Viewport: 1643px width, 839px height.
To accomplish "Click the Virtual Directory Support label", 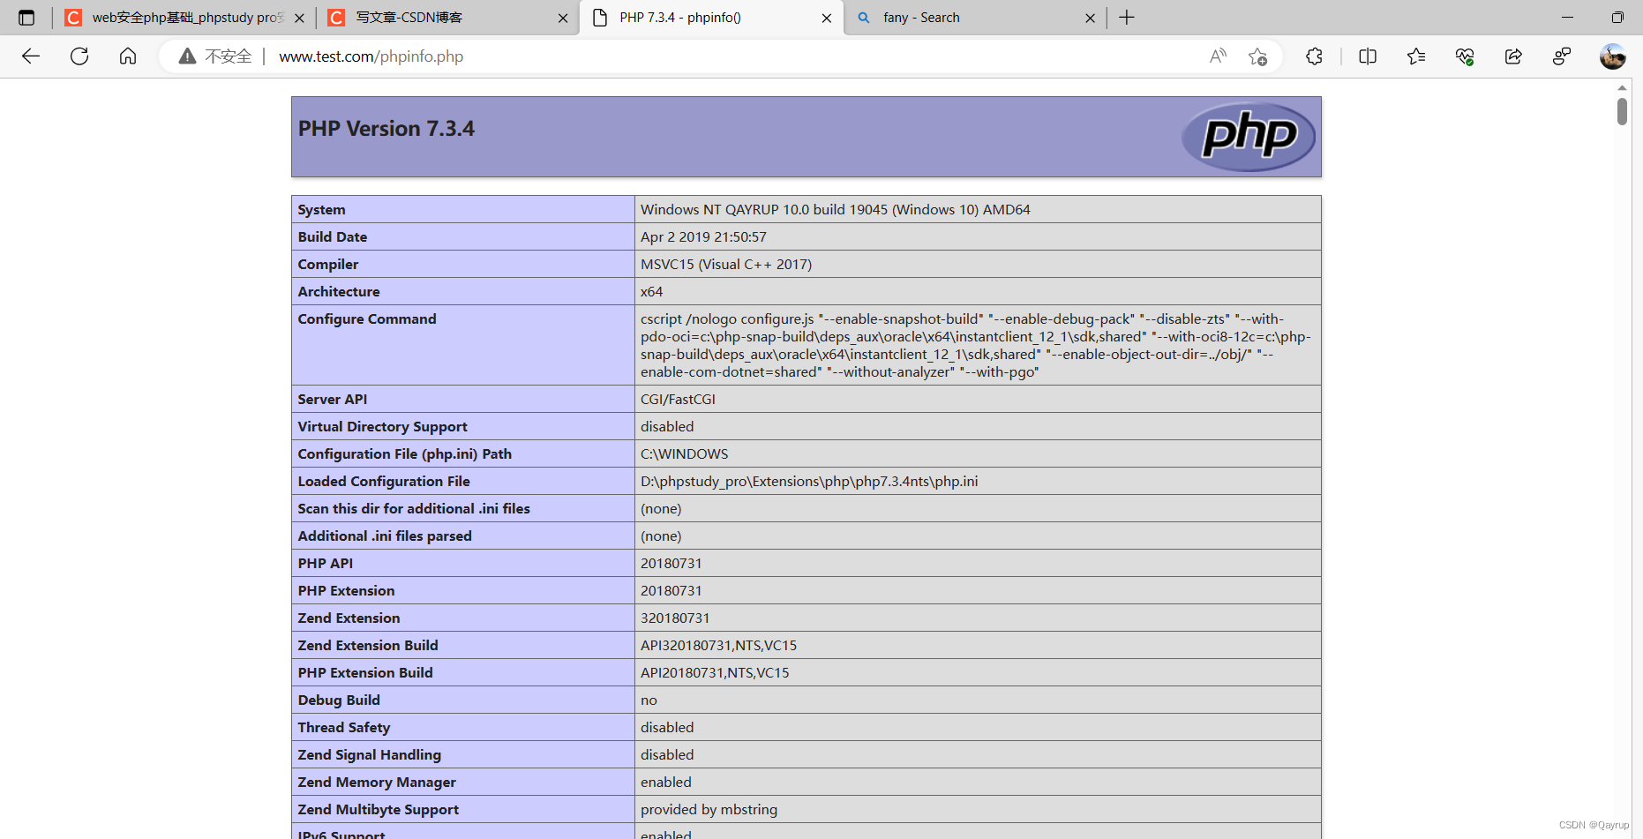I will tap(383, 427).
